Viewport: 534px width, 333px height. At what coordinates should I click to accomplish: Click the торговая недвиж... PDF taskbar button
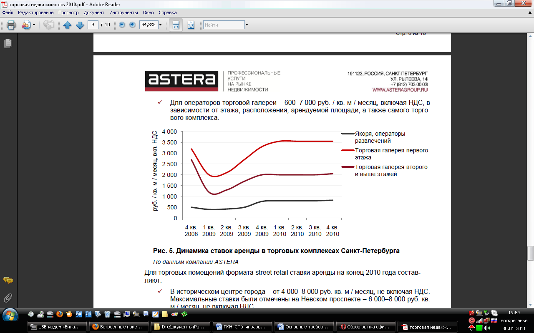point(428,327)
